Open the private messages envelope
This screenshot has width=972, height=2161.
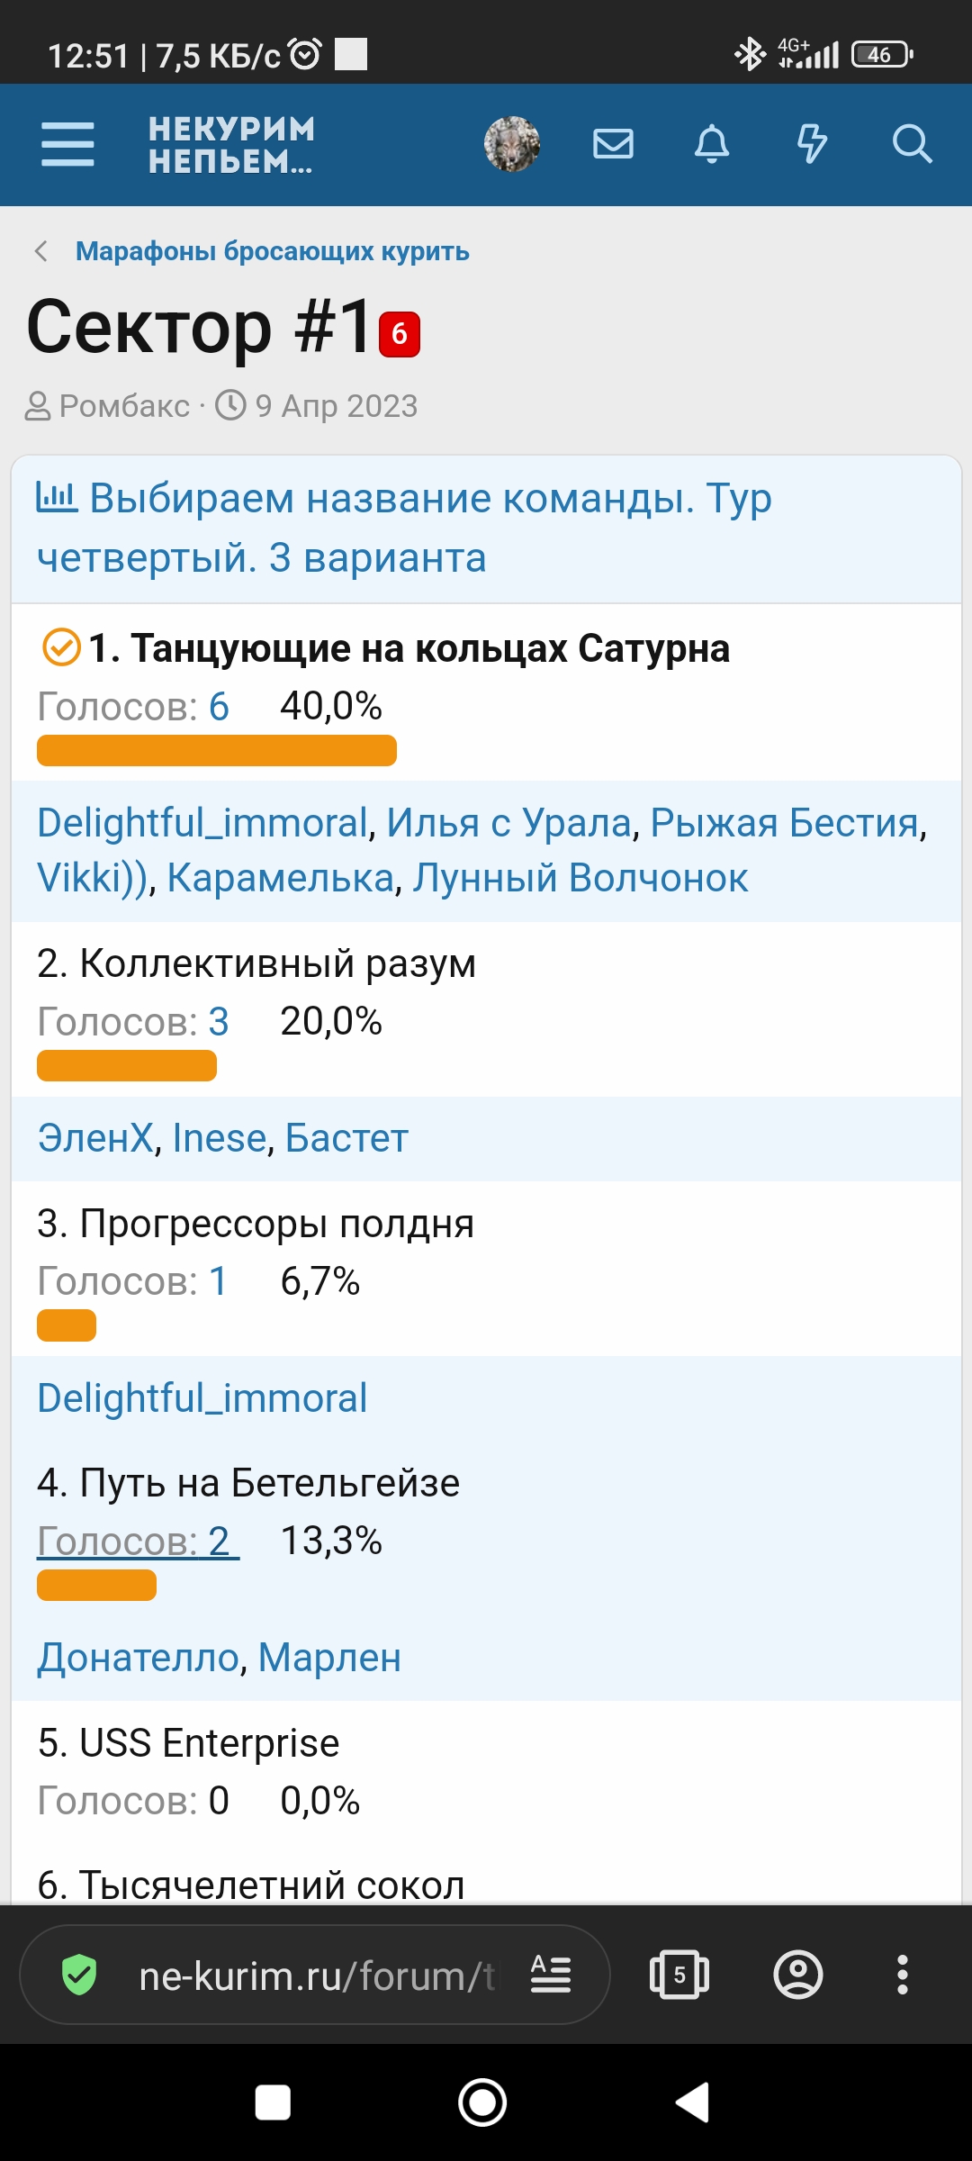click(613, 144)
